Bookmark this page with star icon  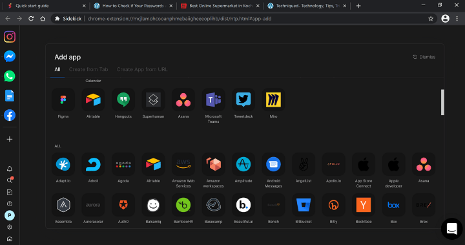point(431,19)
